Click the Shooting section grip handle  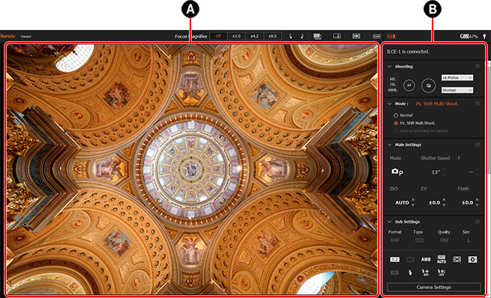[x=478, y=67]
